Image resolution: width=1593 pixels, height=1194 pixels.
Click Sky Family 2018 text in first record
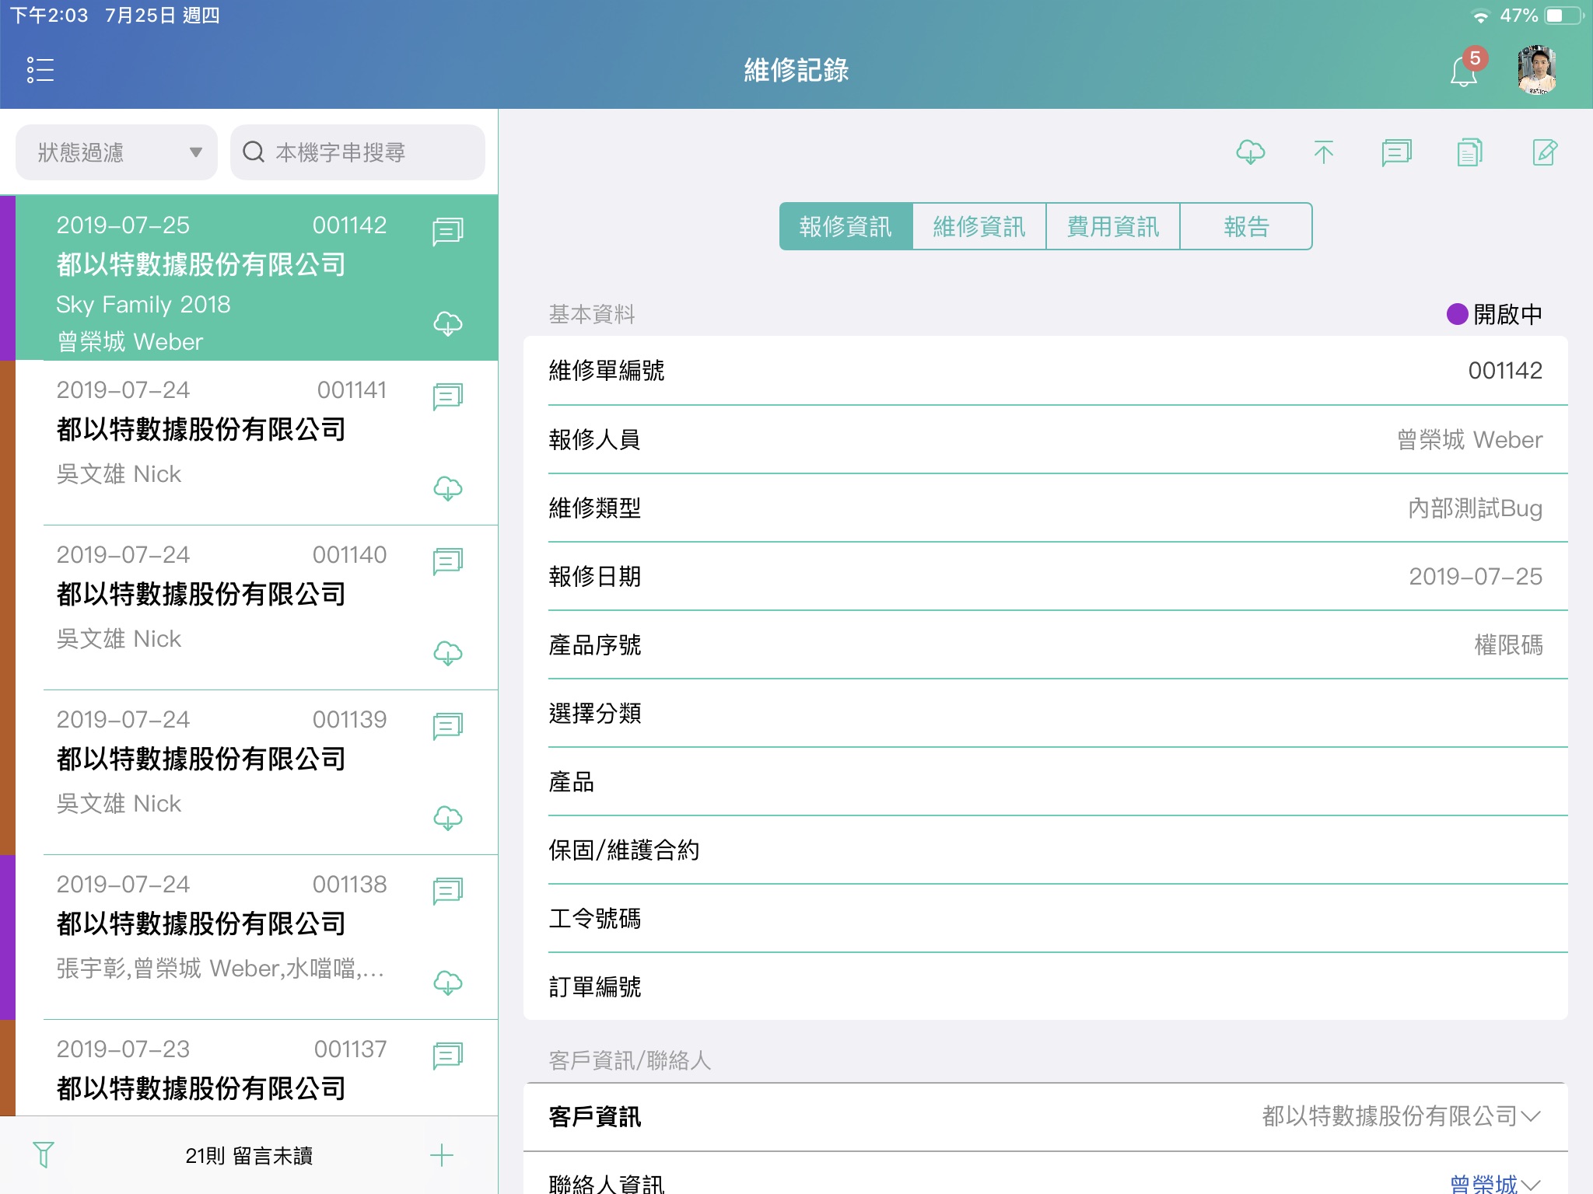pyautogui.click(x=143, y=304)
